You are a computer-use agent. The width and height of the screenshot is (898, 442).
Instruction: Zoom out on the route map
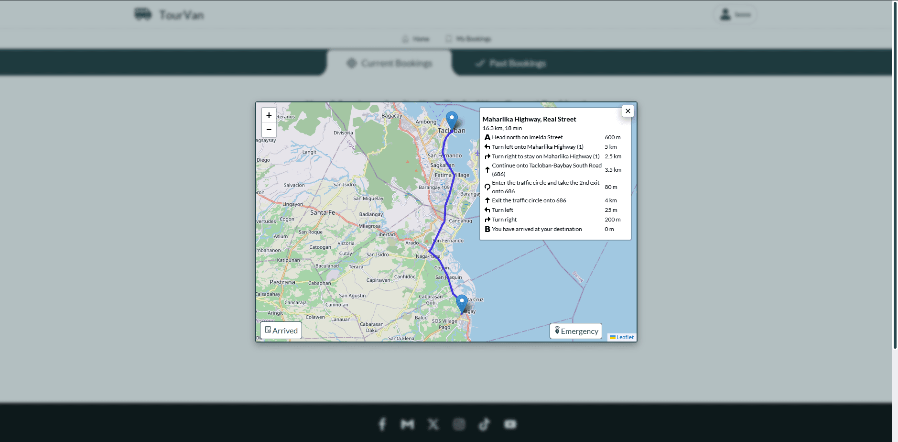tap(269, 130)
